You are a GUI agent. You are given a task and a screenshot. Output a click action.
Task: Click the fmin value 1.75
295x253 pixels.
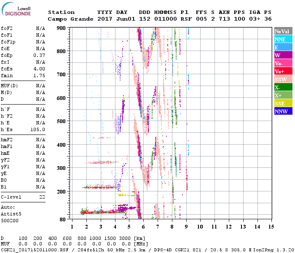(39, 75)
